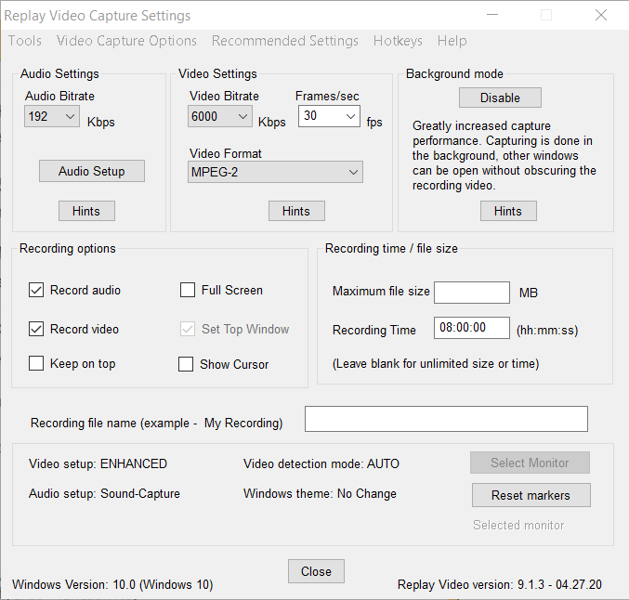
Task: Open the Video Capture Options menu
Action: tap(126, 41)
